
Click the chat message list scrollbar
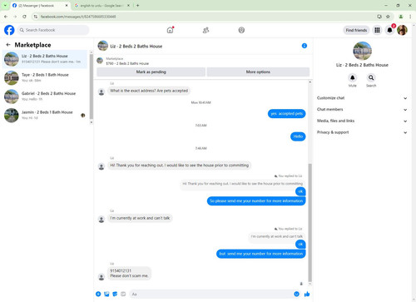coord(310,222)
